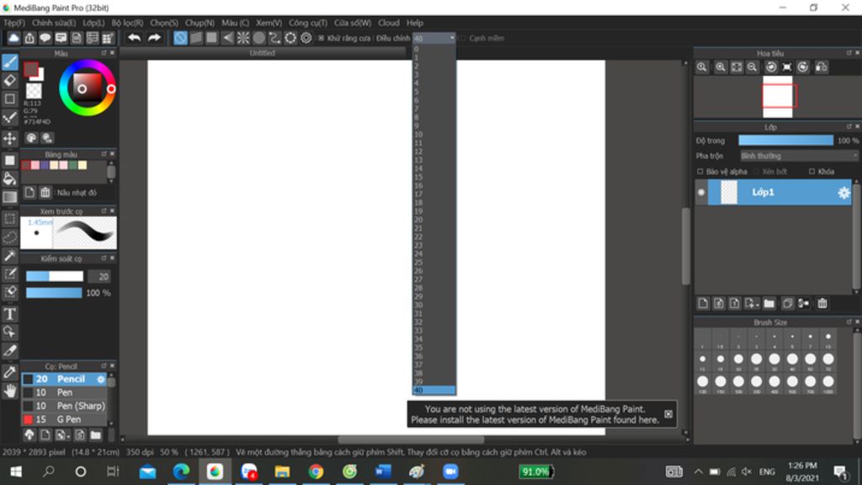Enable the concentric circle snap
The image size is (862, 485).
259,38
